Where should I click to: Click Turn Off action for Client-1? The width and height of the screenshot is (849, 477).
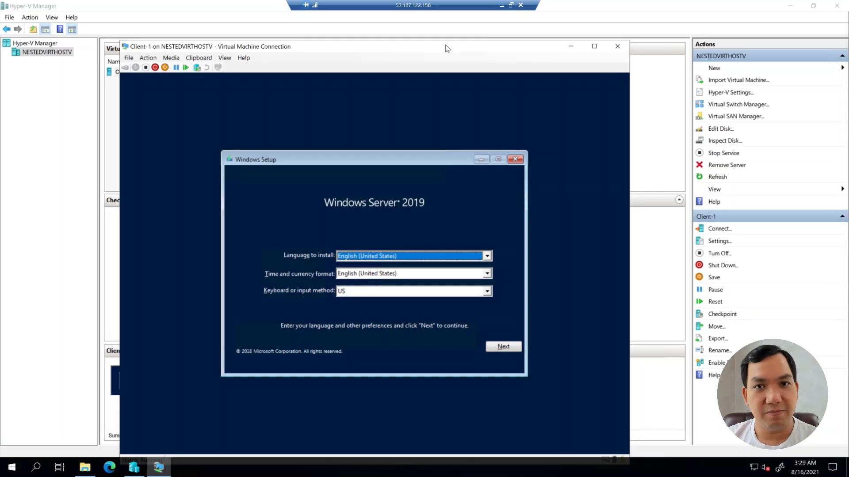tap(719, 253)
